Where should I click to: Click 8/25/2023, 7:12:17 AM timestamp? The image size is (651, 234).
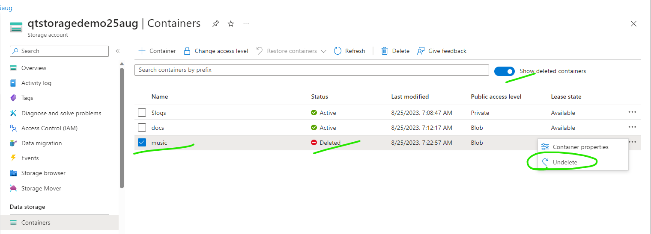(x=421, y=128)
